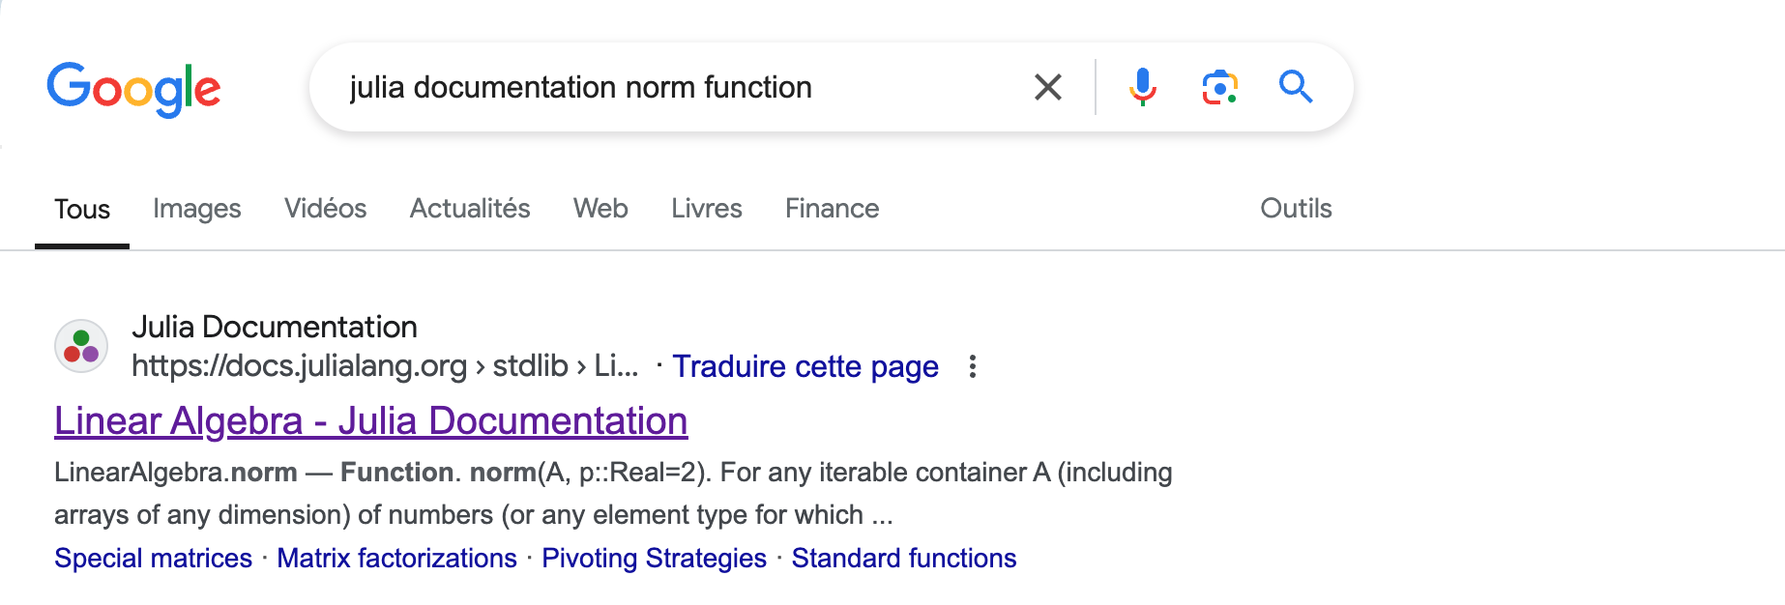Open the Finance tab
The image size is (1785, 605).
click(x=833, y=209)
